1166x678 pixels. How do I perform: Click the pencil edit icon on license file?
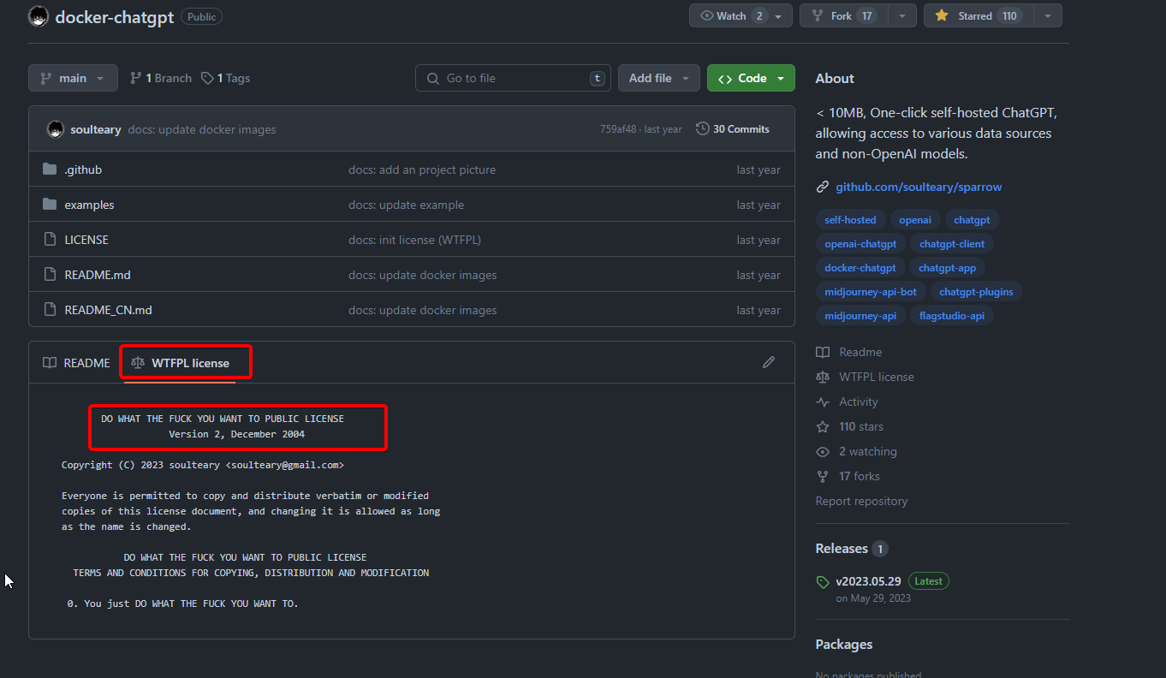tap(768, 362)
